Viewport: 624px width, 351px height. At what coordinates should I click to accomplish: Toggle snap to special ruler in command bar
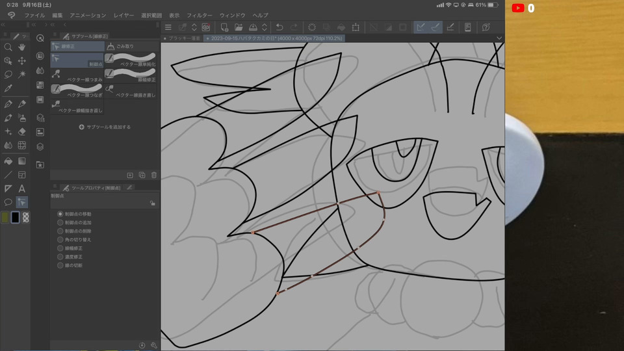[435, 27]
